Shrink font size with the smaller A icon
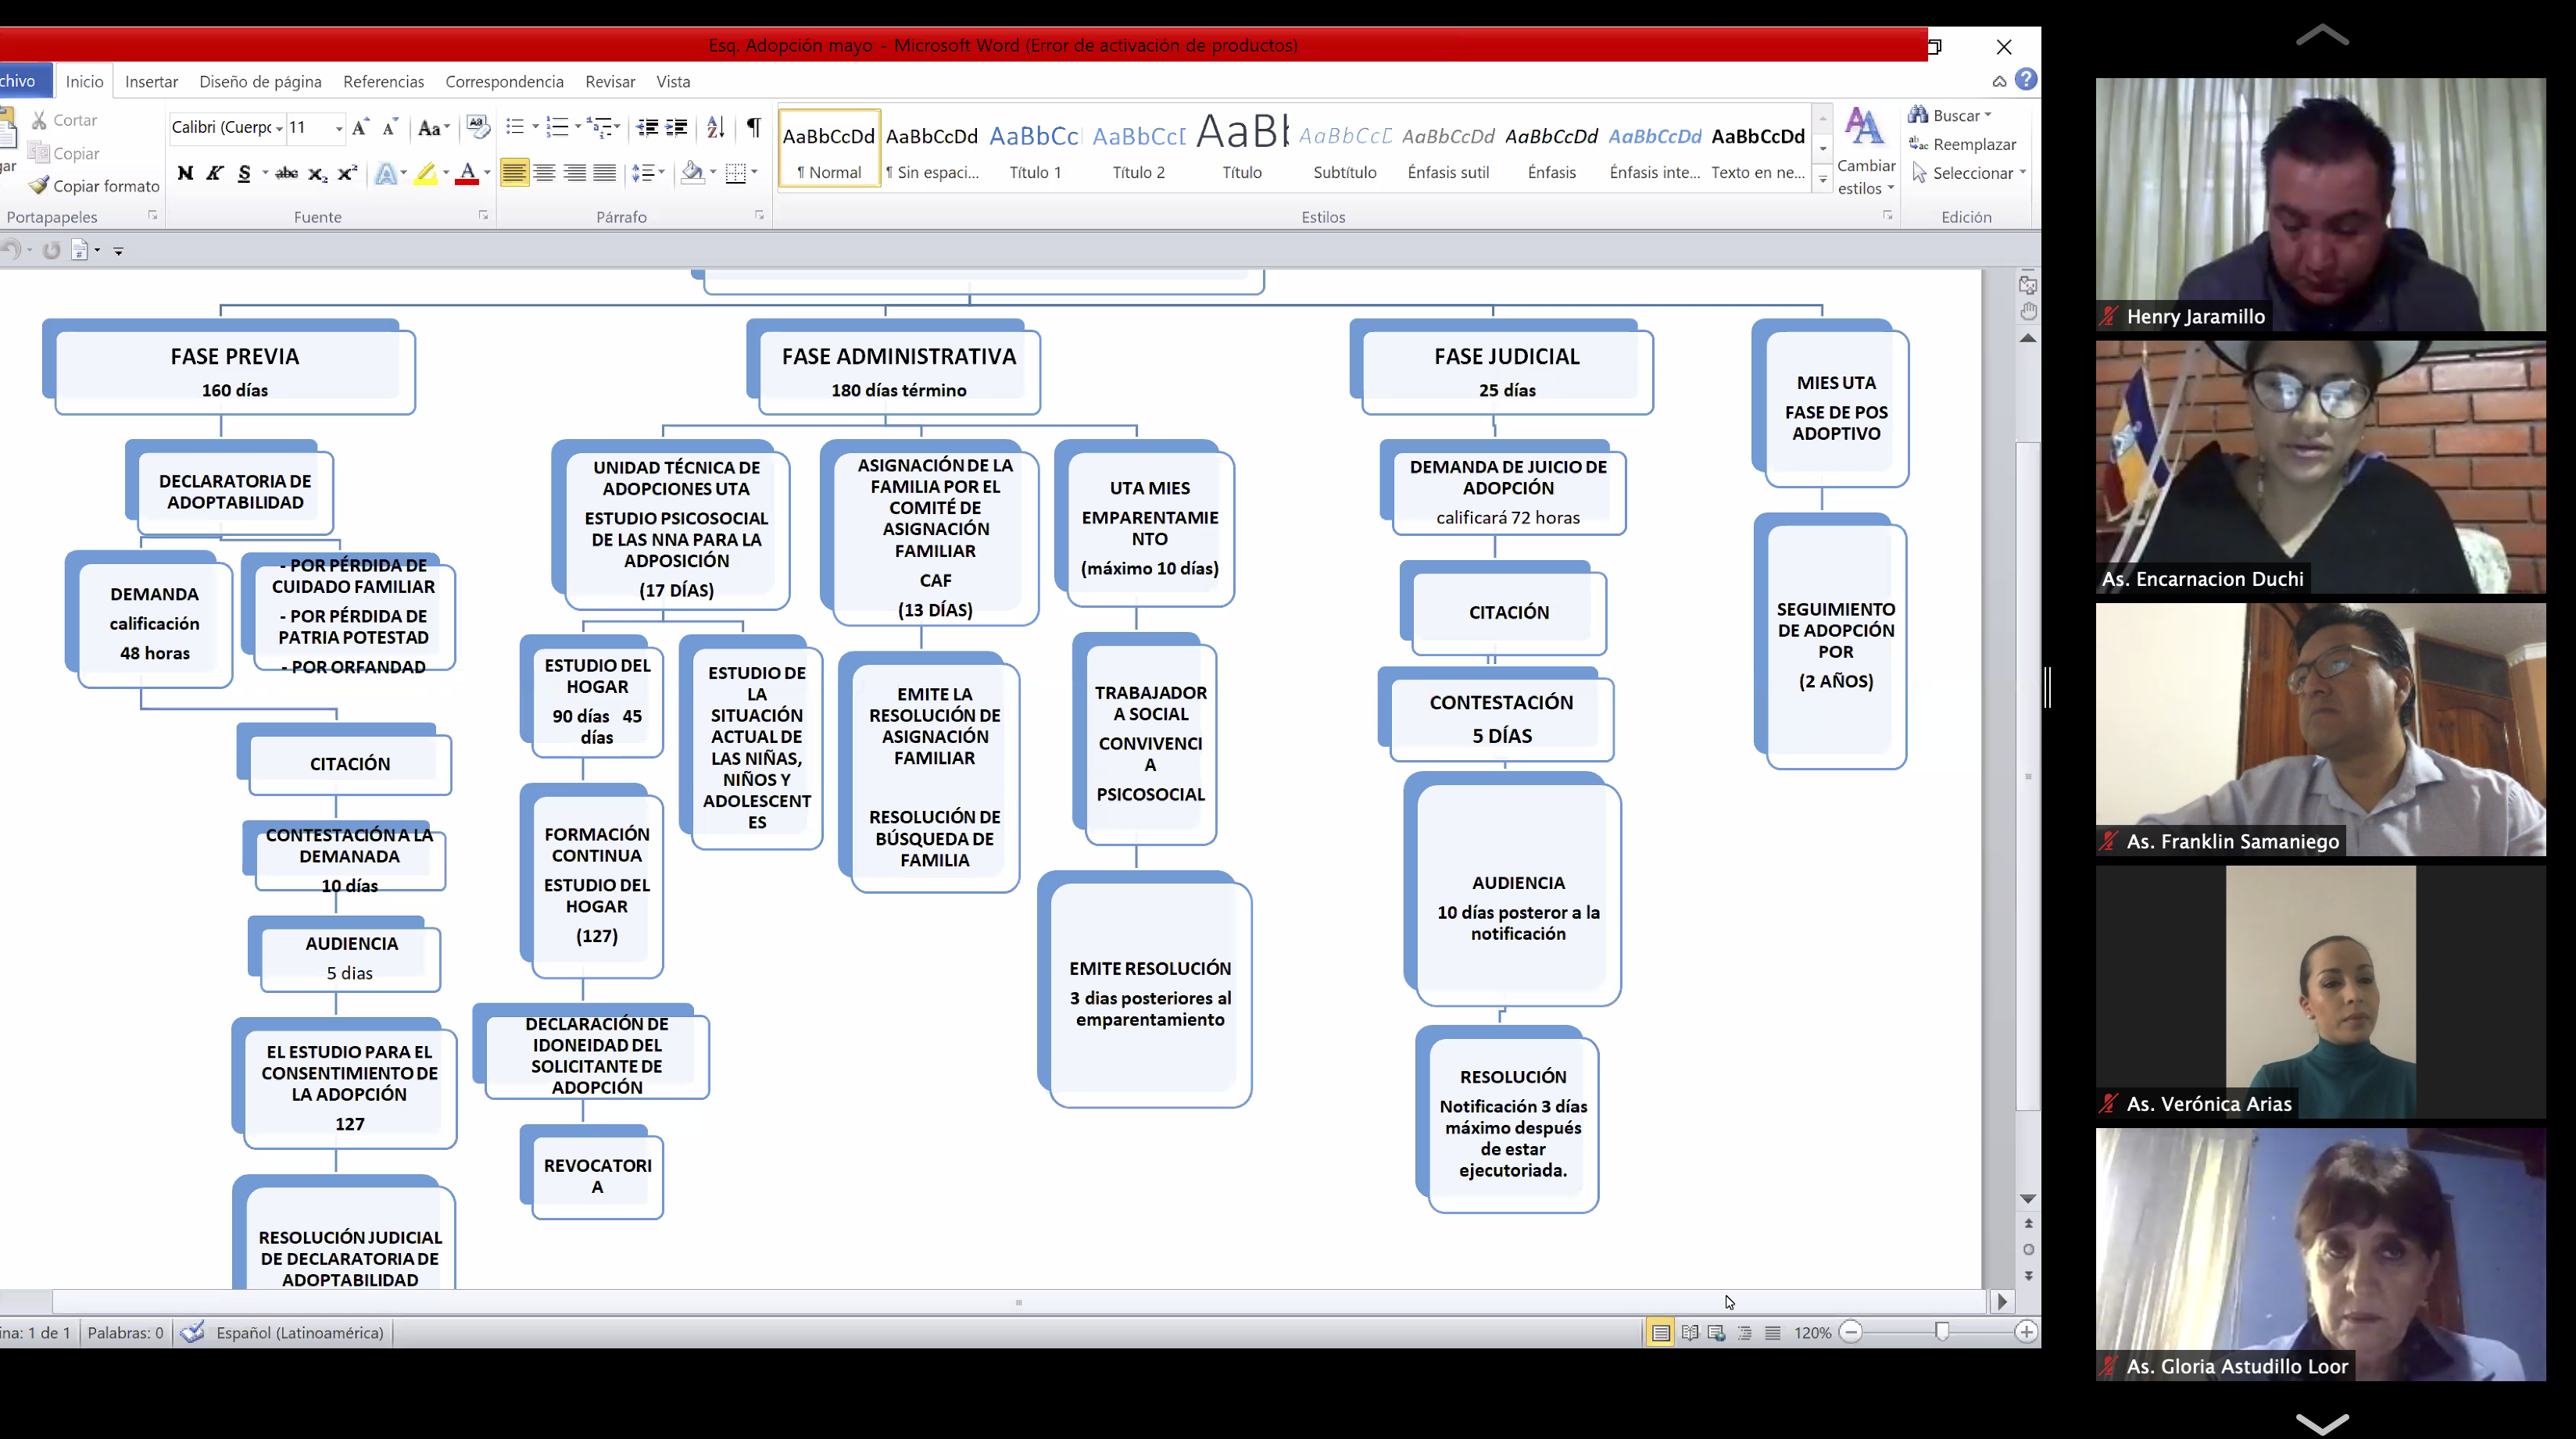The image size is (2576, 1439). pos(390,127)
